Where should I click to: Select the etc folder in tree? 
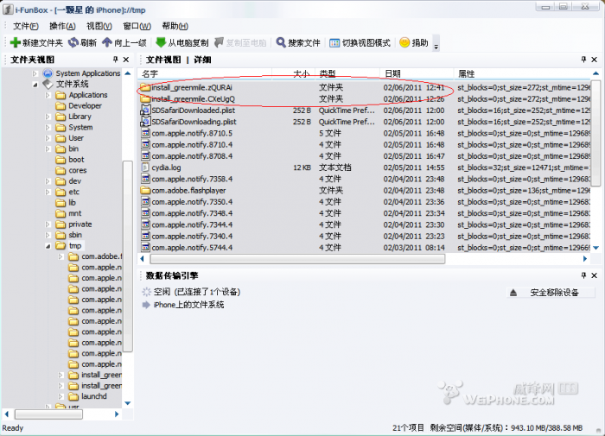point(73,192)
